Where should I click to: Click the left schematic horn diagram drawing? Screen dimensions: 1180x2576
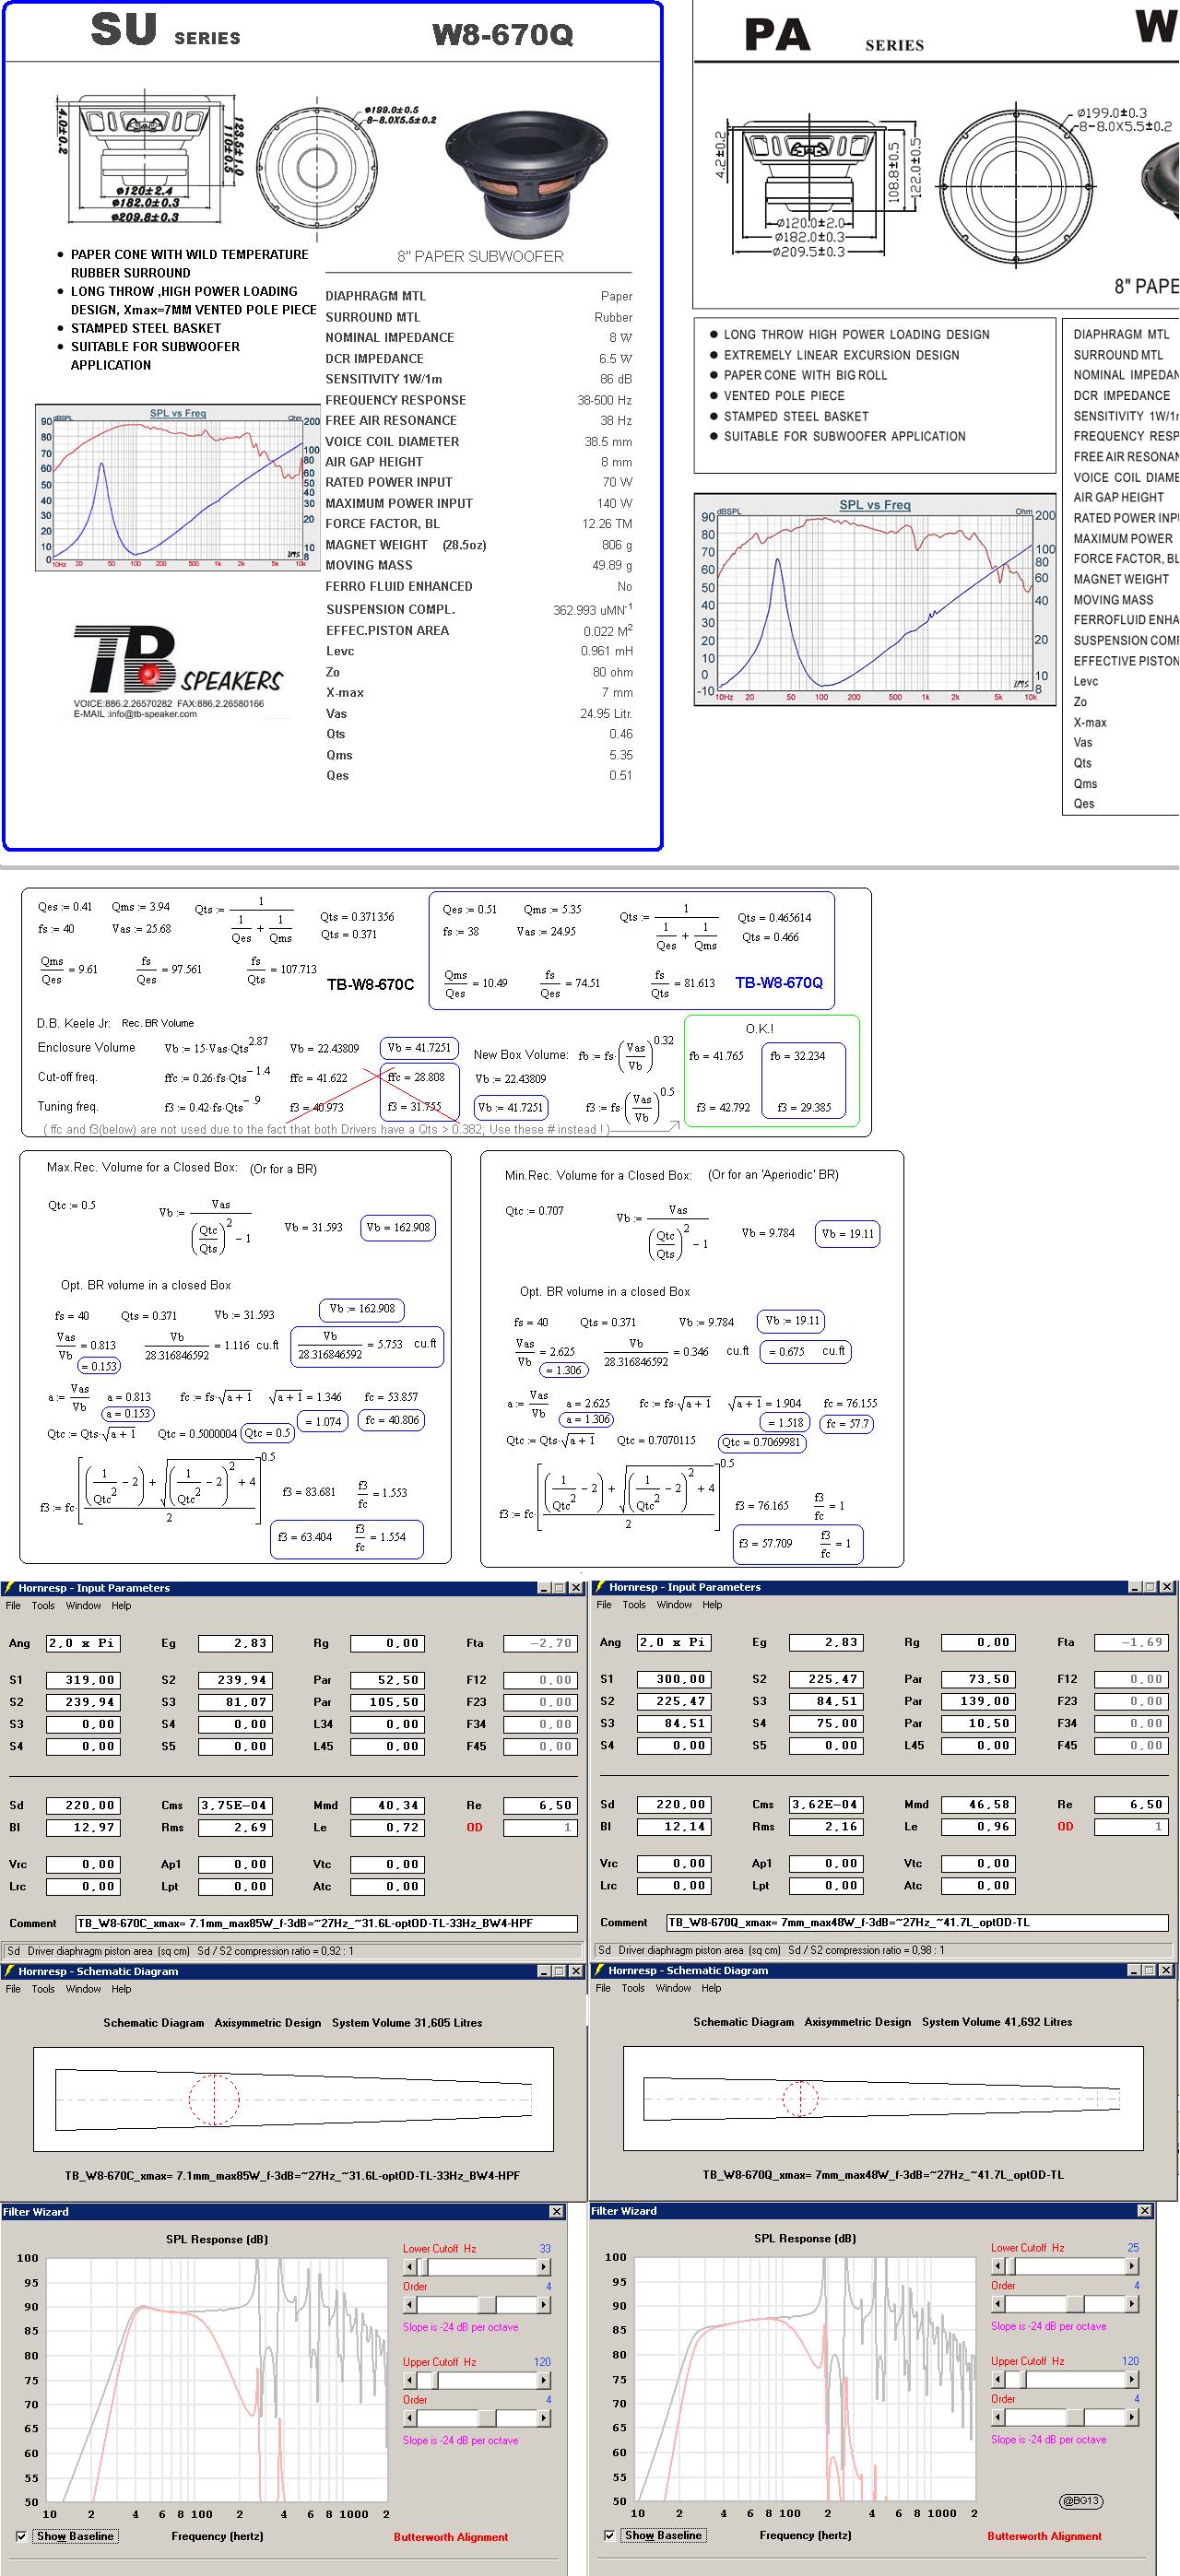(x=293, y=2099)
